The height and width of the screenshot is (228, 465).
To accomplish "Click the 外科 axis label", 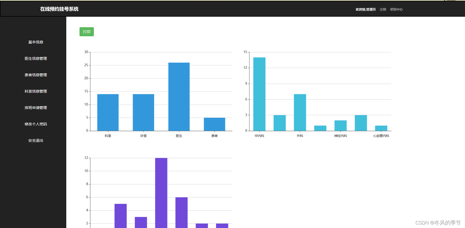I will [300, 136].
